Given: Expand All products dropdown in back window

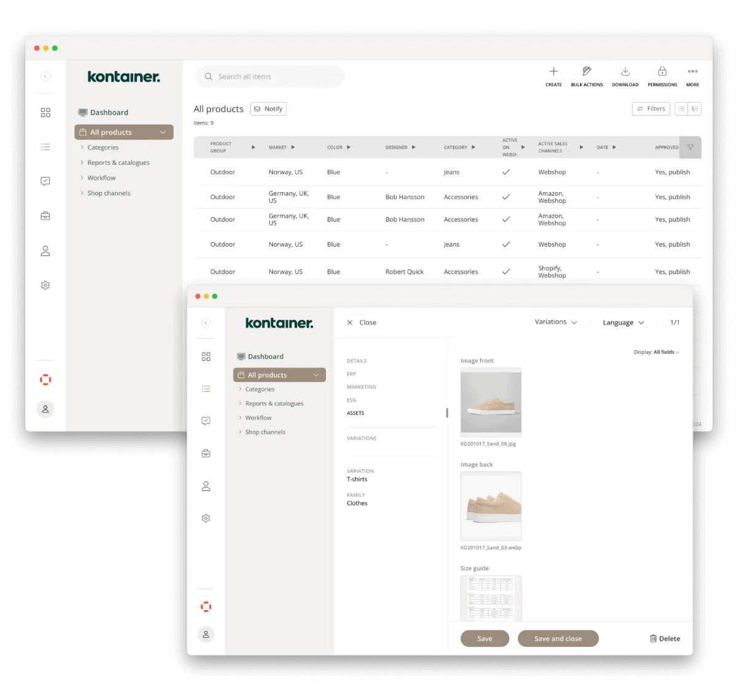Looking at the screenshot, I should 163,132.
